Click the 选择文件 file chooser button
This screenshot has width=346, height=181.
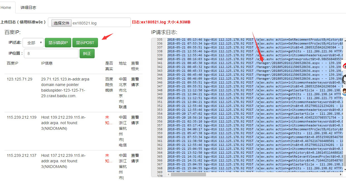click(62, 23)
